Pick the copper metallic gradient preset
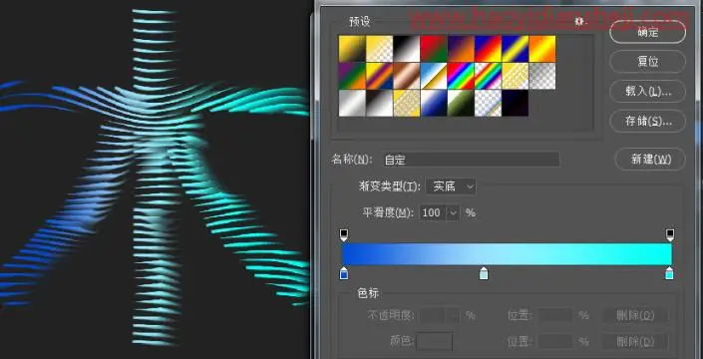 407,76
